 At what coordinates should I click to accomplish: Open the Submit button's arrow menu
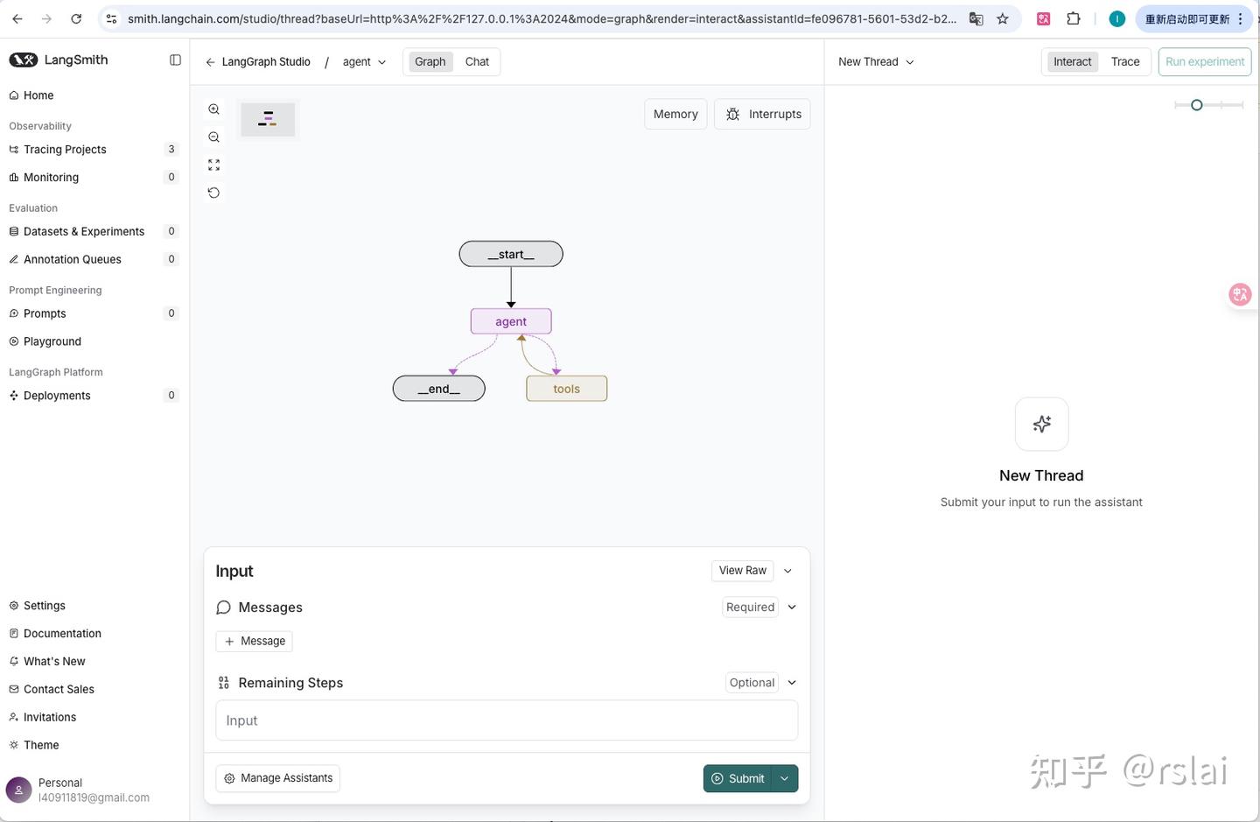(x=785, y=778)
